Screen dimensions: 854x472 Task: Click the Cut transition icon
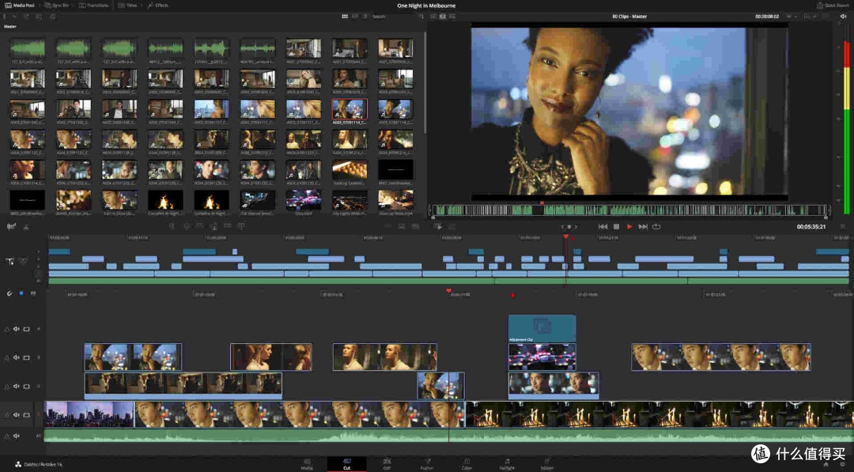coord(387,226)
